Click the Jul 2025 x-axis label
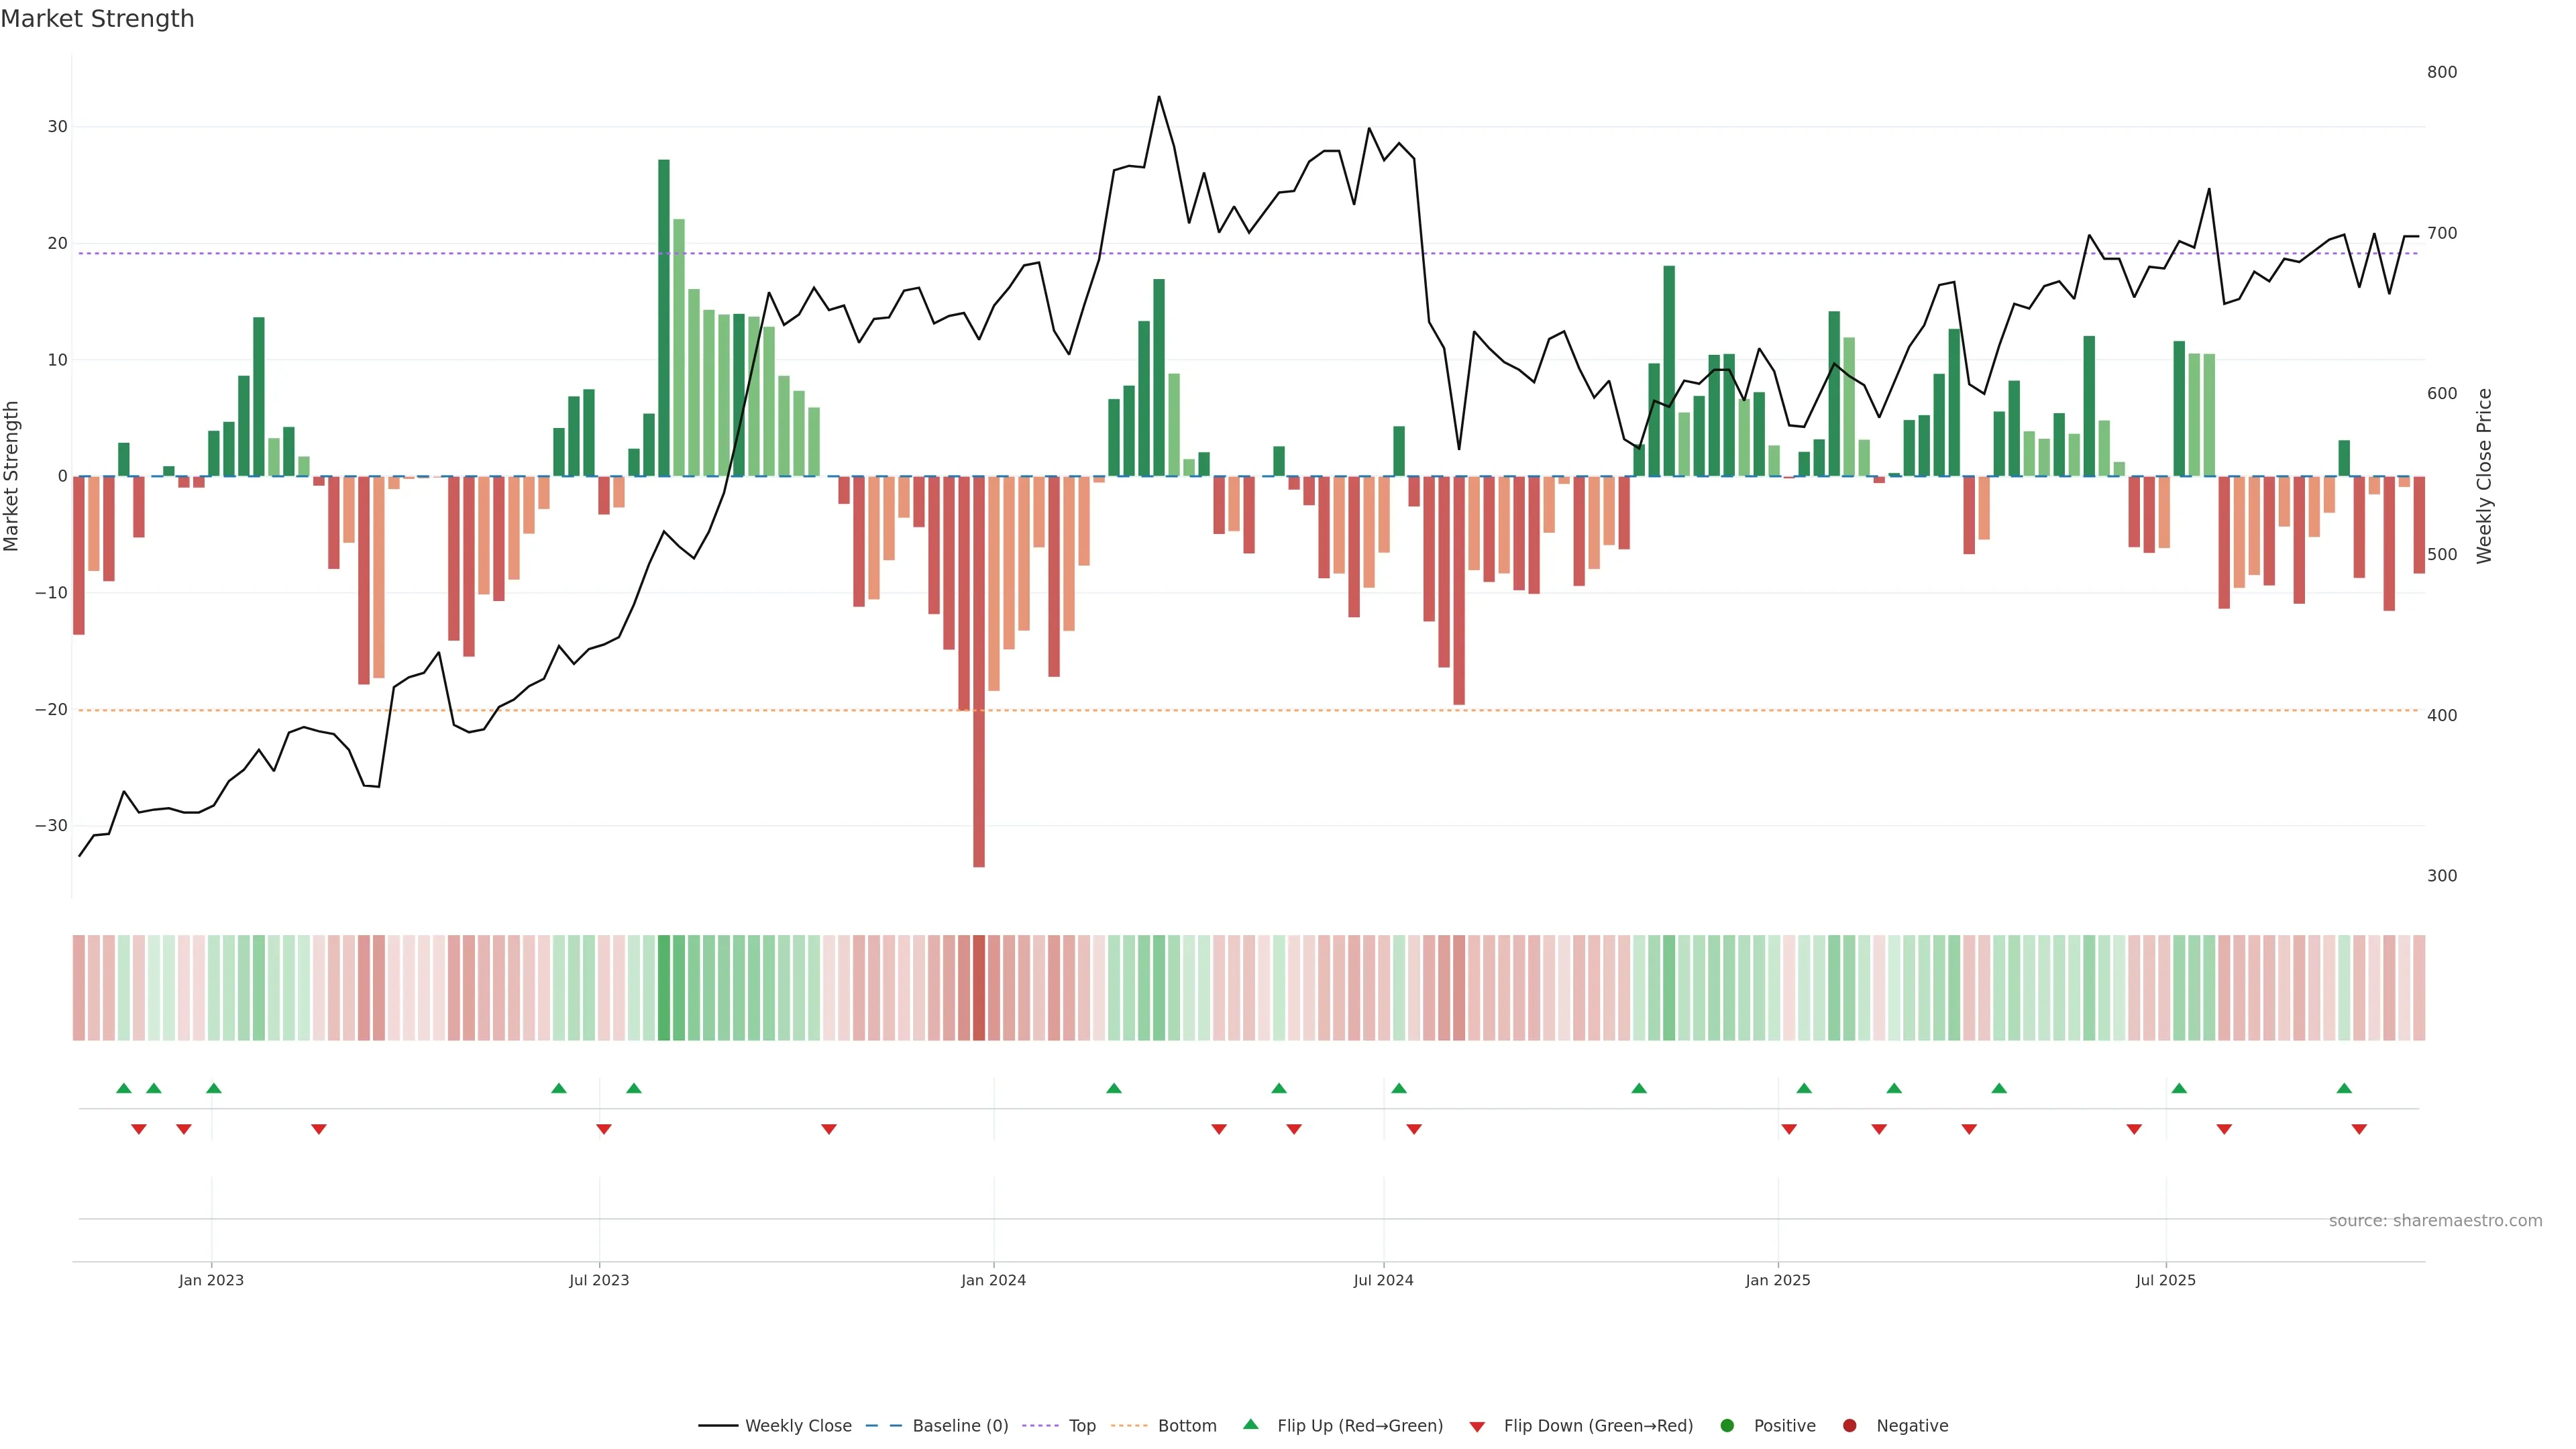Viewport: 2576px width, 1449px height. tap(2166, 1280)
